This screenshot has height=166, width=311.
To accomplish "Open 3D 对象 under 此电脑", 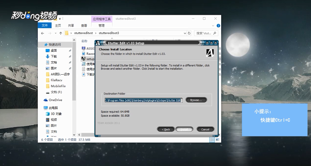I will [x=56, y=114].
